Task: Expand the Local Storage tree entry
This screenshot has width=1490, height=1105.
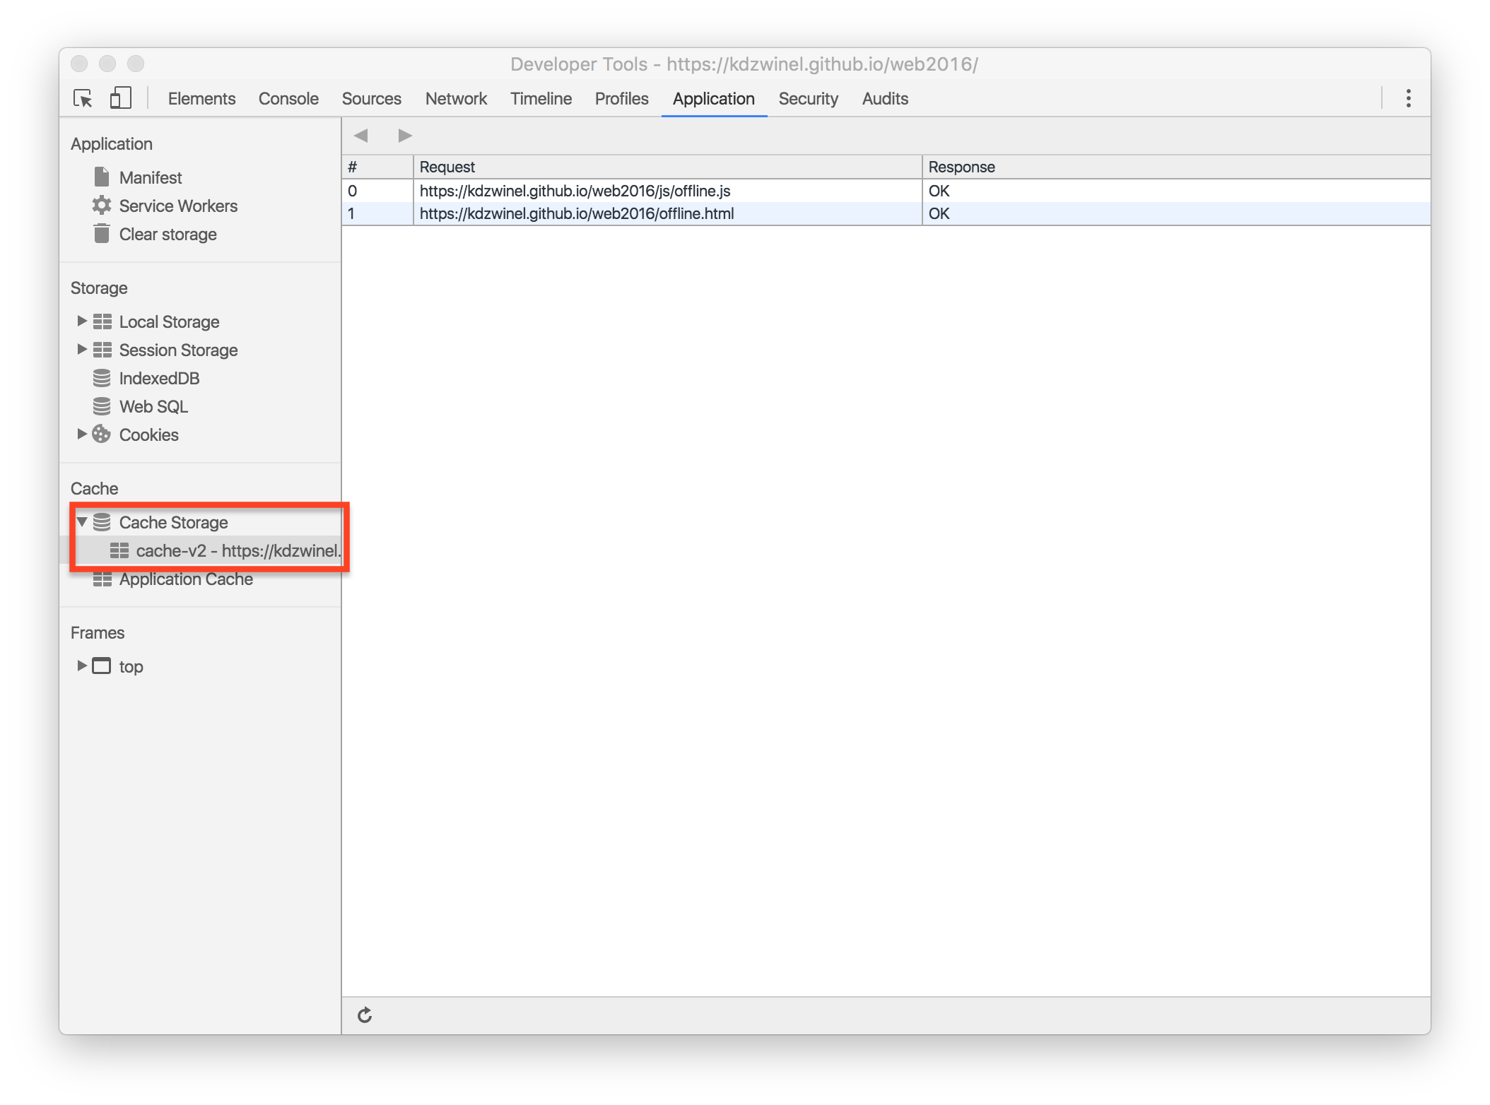Action: (x=81, y=321)
